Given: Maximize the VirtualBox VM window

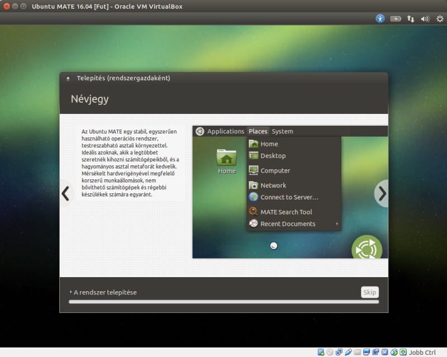Looking at the screenshot, I should (23, 6).
